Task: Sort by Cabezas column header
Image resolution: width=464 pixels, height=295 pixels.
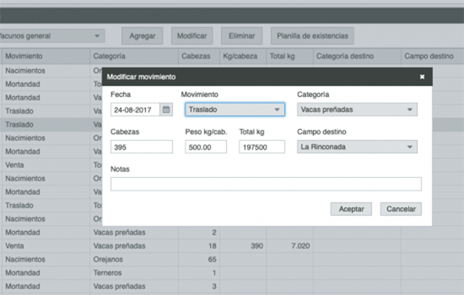Action: (199, 56)
